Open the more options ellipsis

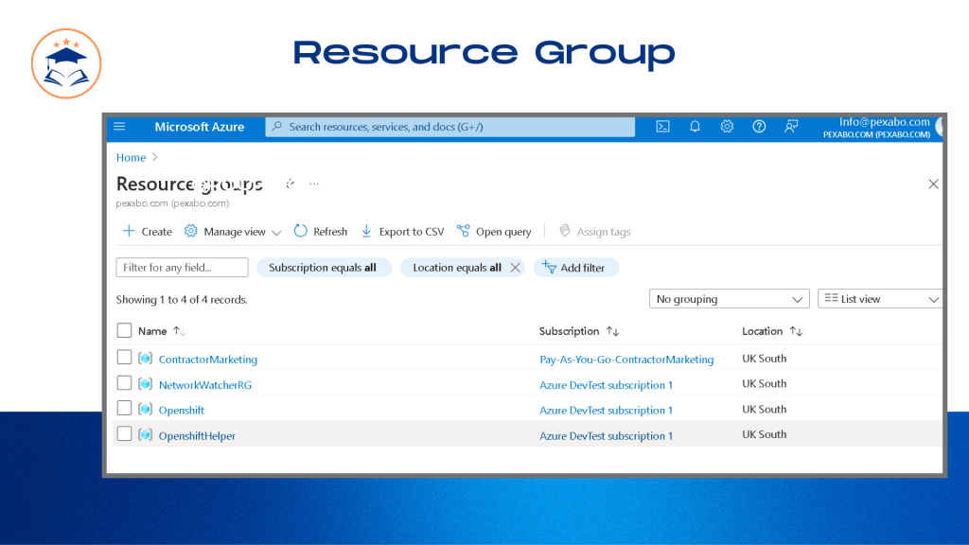[314, 184]
